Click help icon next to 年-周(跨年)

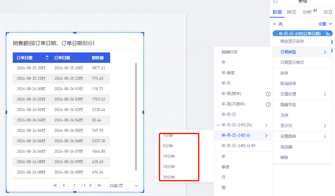pos(268,94)
